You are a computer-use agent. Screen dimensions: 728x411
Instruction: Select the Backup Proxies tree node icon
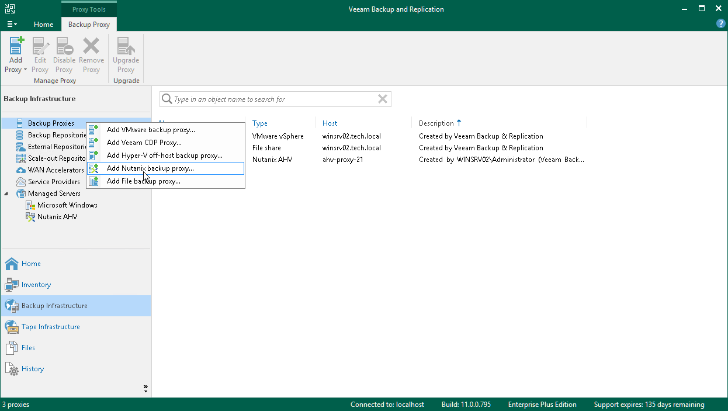pyautogui.click(x=20, y=123)
